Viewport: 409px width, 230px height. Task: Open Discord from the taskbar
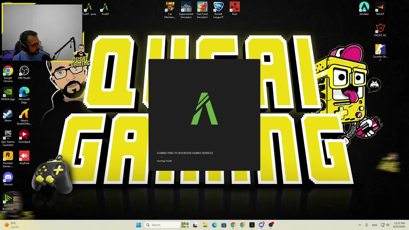click(261, 225)
